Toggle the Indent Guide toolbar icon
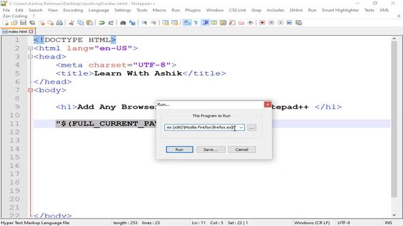The image size is (403, 226). tap(205, 23)
